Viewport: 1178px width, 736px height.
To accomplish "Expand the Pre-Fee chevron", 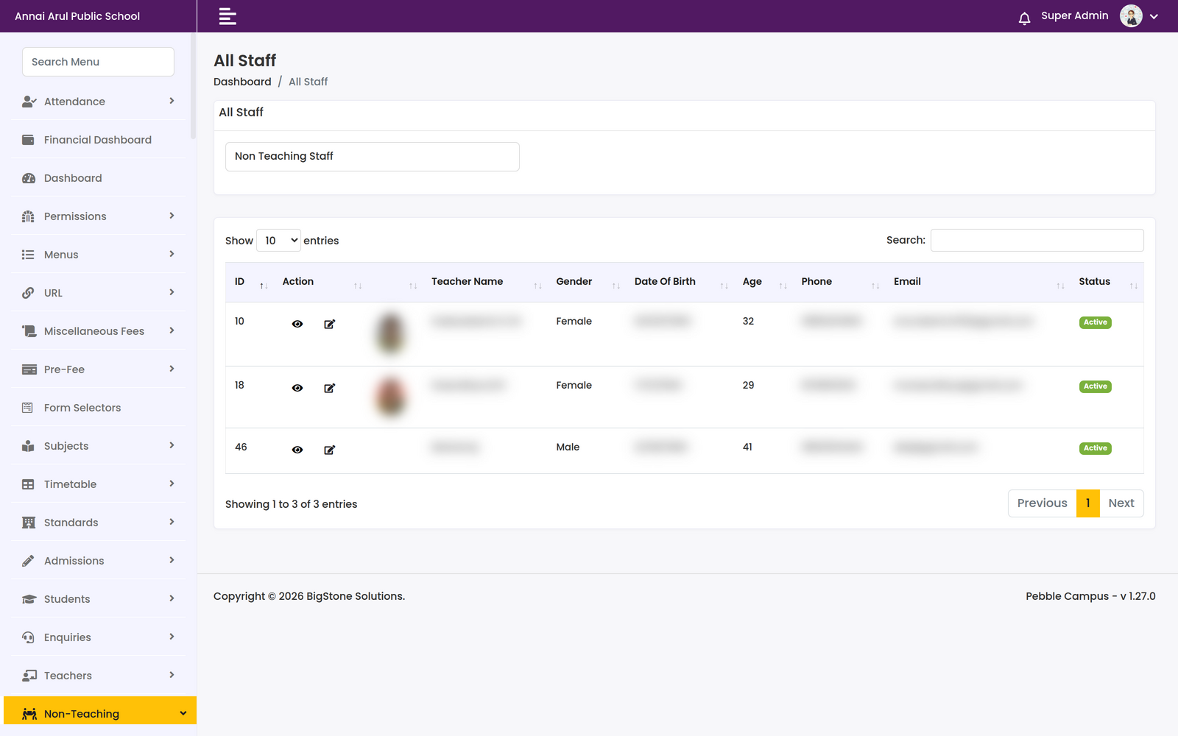I will (x=172, y=369).
